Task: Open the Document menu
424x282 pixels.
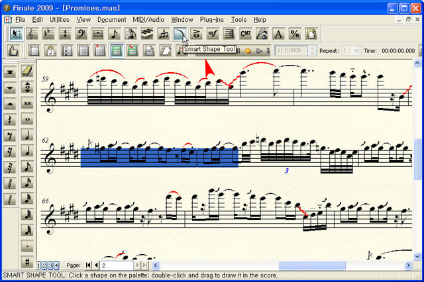Action: tap(112, 20)
